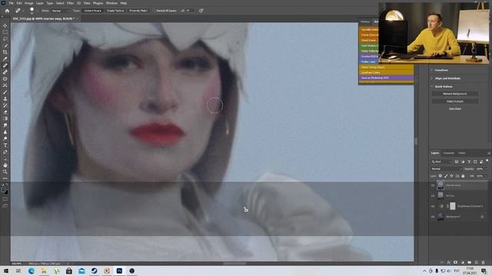492x276 pixels.
Task: Click the Home icon in options bar
Action: point(7,11)
